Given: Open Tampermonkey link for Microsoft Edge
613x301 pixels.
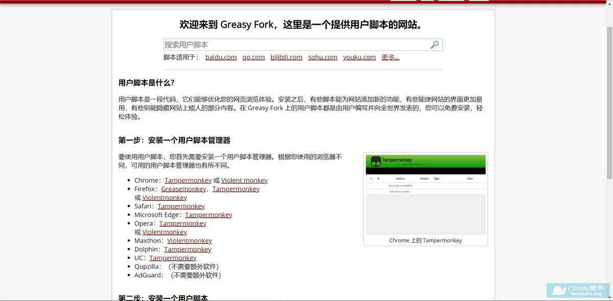Looking at the screenshot, I should pyautogui.click(x=208, y=215).
